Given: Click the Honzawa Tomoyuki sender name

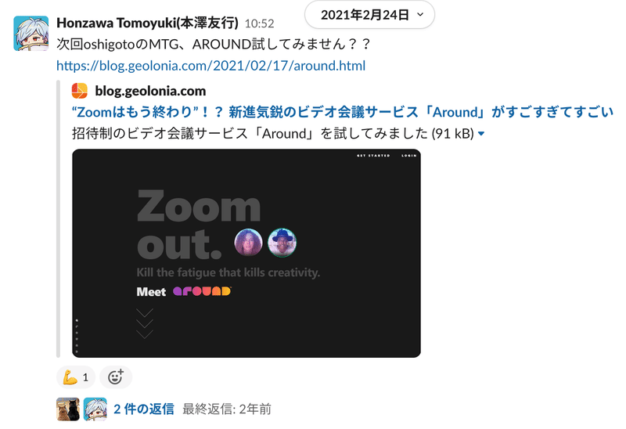Looking at the screenshot, I should click(x=147, y=23).
